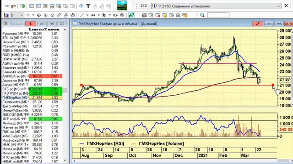
Task: Click the table window with magnifier icon
Action: click(x=59, y=6)
